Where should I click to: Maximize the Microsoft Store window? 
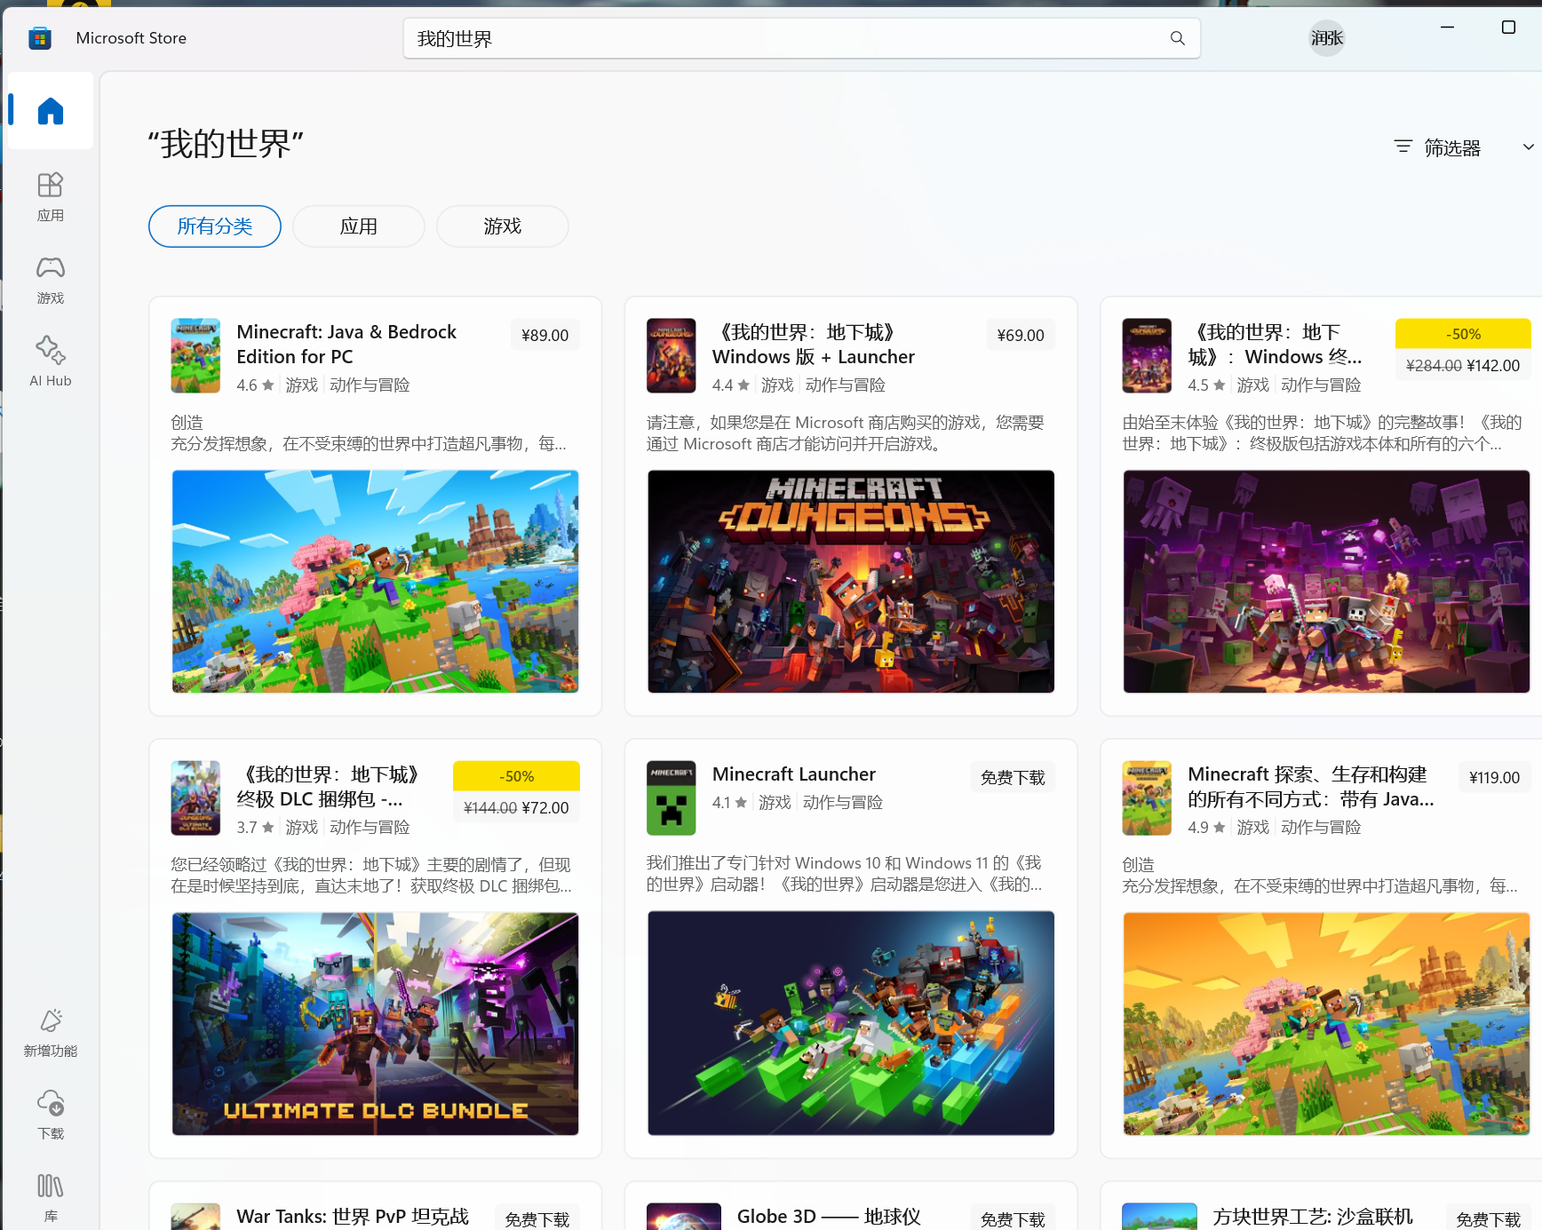1508,28
